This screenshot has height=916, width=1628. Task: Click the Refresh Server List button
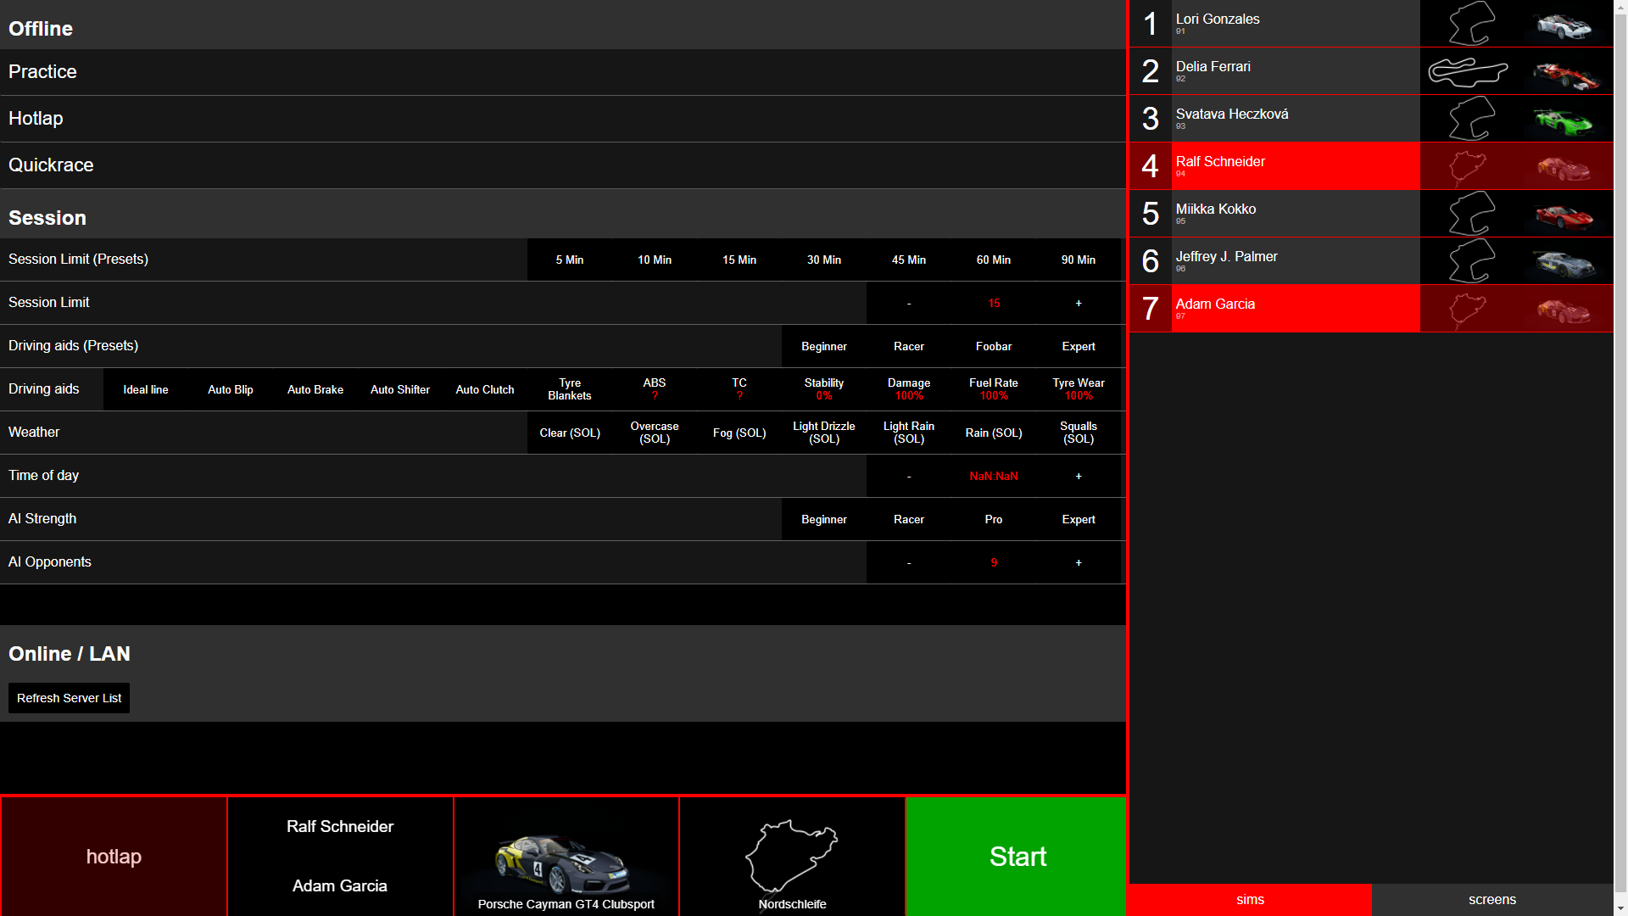click(69, 698)
